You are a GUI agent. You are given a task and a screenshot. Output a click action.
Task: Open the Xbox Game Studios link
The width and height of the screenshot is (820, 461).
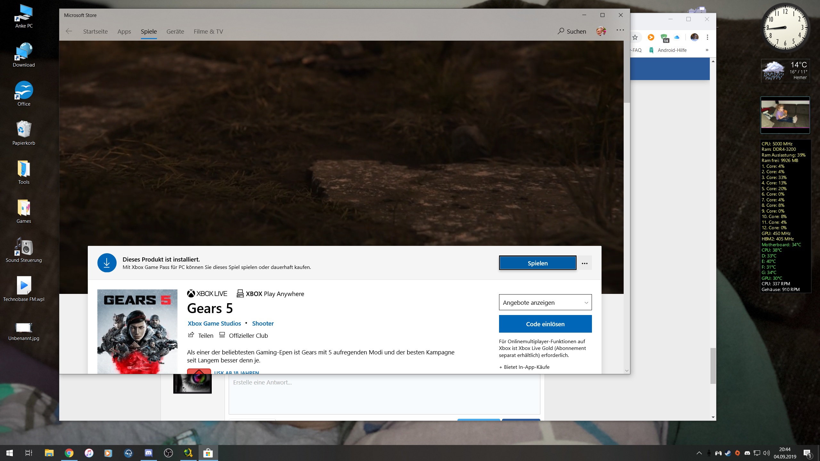(214, 323)
